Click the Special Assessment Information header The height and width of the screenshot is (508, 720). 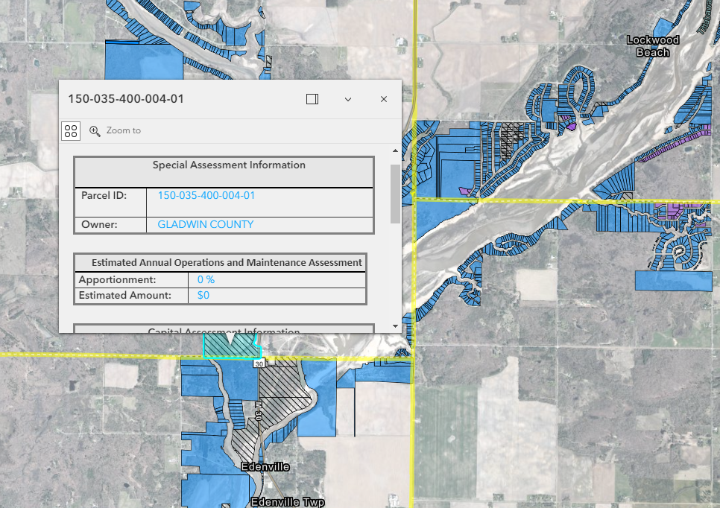tap(229, 165)
